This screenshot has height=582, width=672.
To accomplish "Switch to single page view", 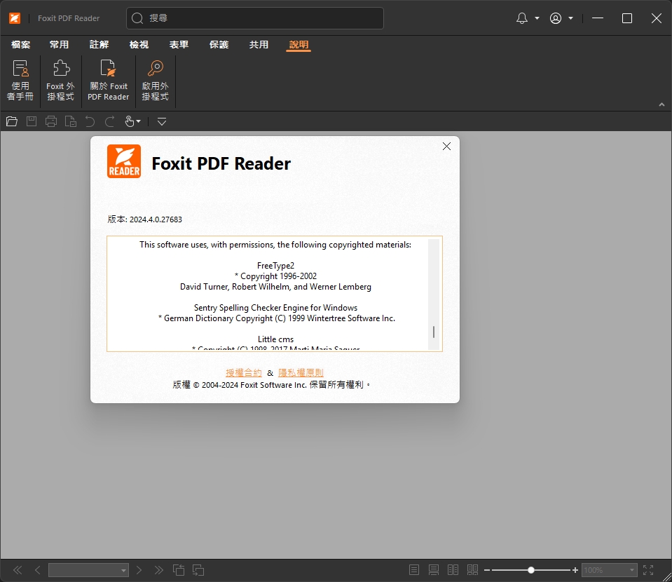I will click(x=414, y=570).
